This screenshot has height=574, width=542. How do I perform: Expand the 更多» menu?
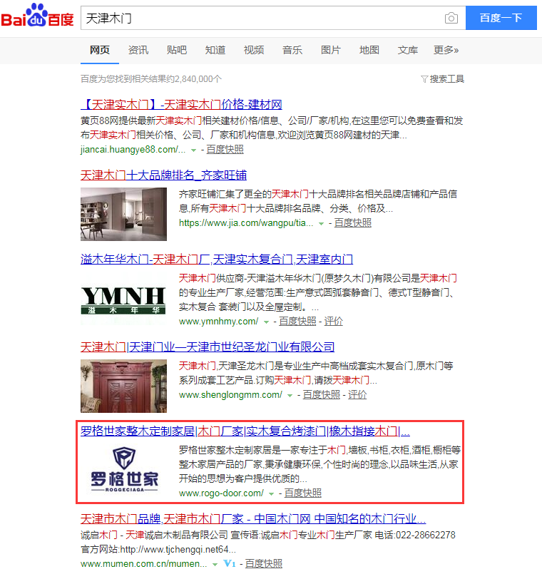(x=446, y=50)
